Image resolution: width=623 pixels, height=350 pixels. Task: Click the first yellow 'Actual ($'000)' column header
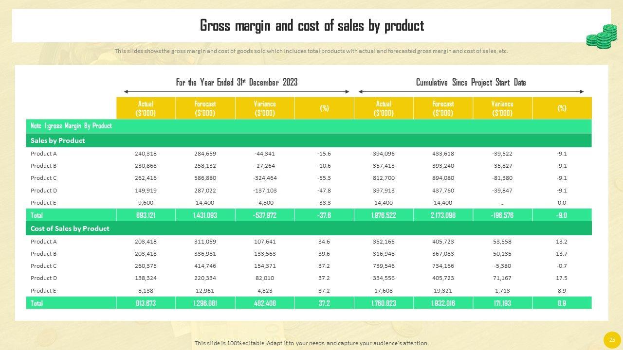146,108
